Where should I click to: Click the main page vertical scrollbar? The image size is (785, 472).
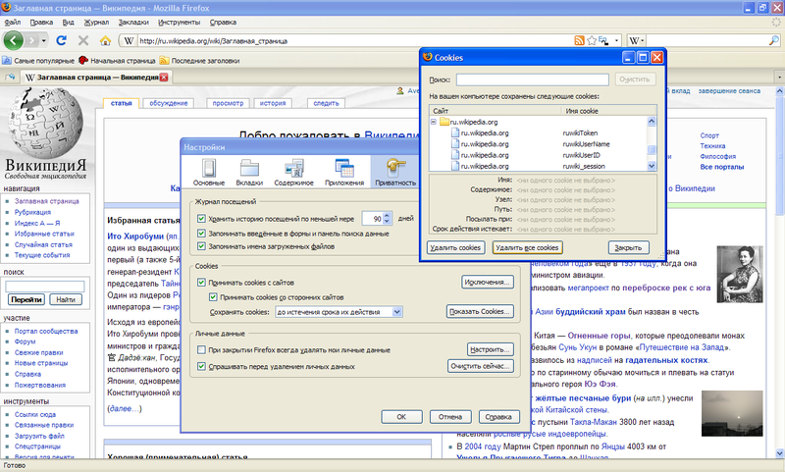780,272
